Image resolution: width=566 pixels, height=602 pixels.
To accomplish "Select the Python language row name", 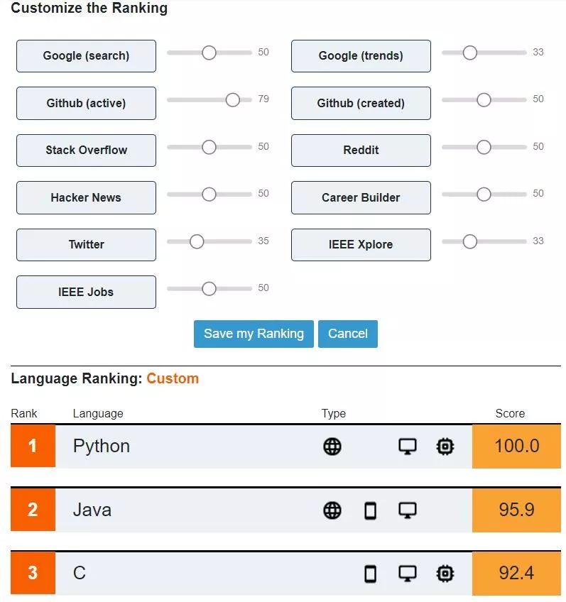I will [x=102, y=447].
